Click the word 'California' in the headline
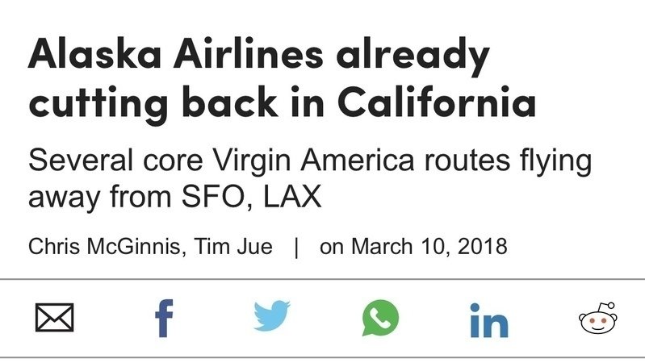 coord(437,101)
